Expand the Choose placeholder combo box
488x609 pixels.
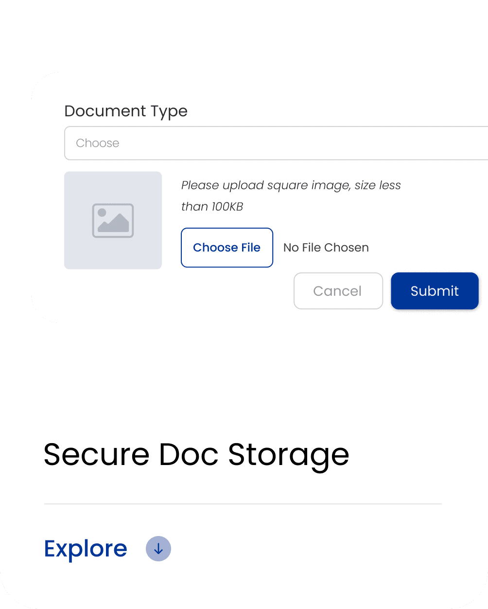point(276,143)
